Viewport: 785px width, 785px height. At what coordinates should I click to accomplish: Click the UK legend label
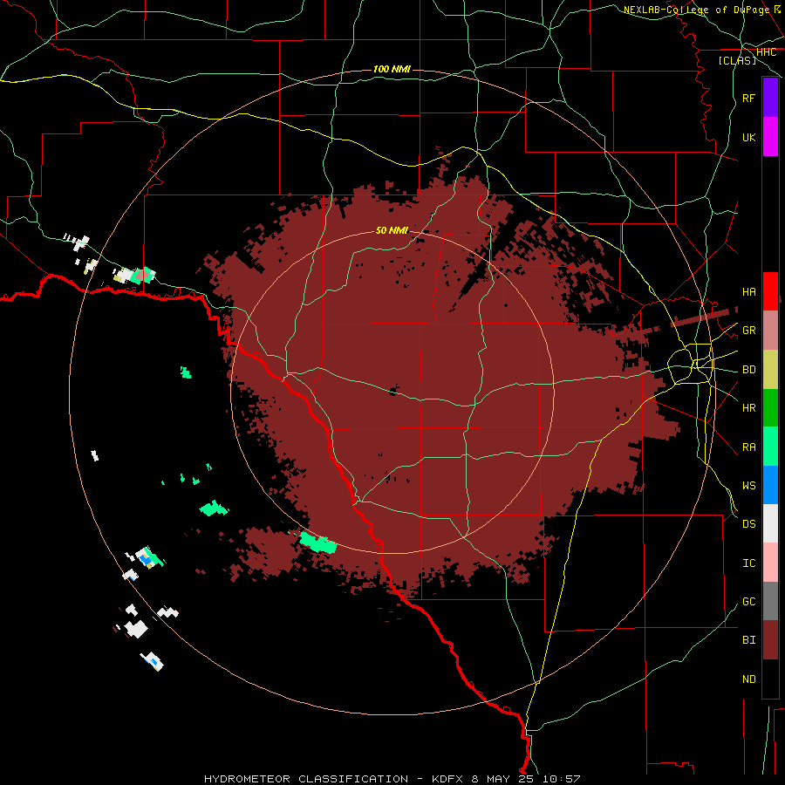pos(748,137)
